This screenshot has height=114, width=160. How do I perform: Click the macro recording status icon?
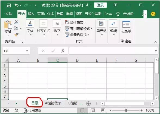click(x=16, y=110)
